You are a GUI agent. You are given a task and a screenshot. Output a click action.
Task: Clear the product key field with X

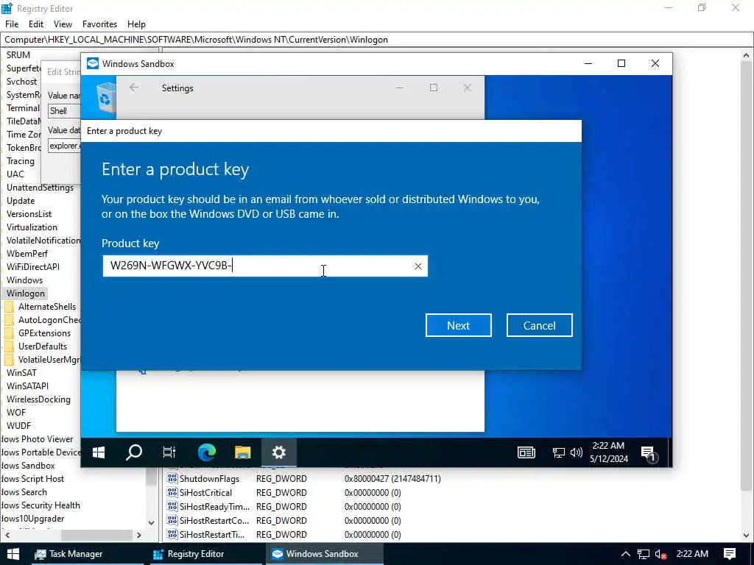[x=418, y=266]
